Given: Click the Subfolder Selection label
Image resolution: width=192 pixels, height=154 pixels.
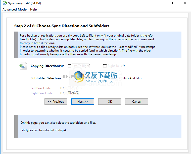Looking at the screenshot, I should [46, 78].
